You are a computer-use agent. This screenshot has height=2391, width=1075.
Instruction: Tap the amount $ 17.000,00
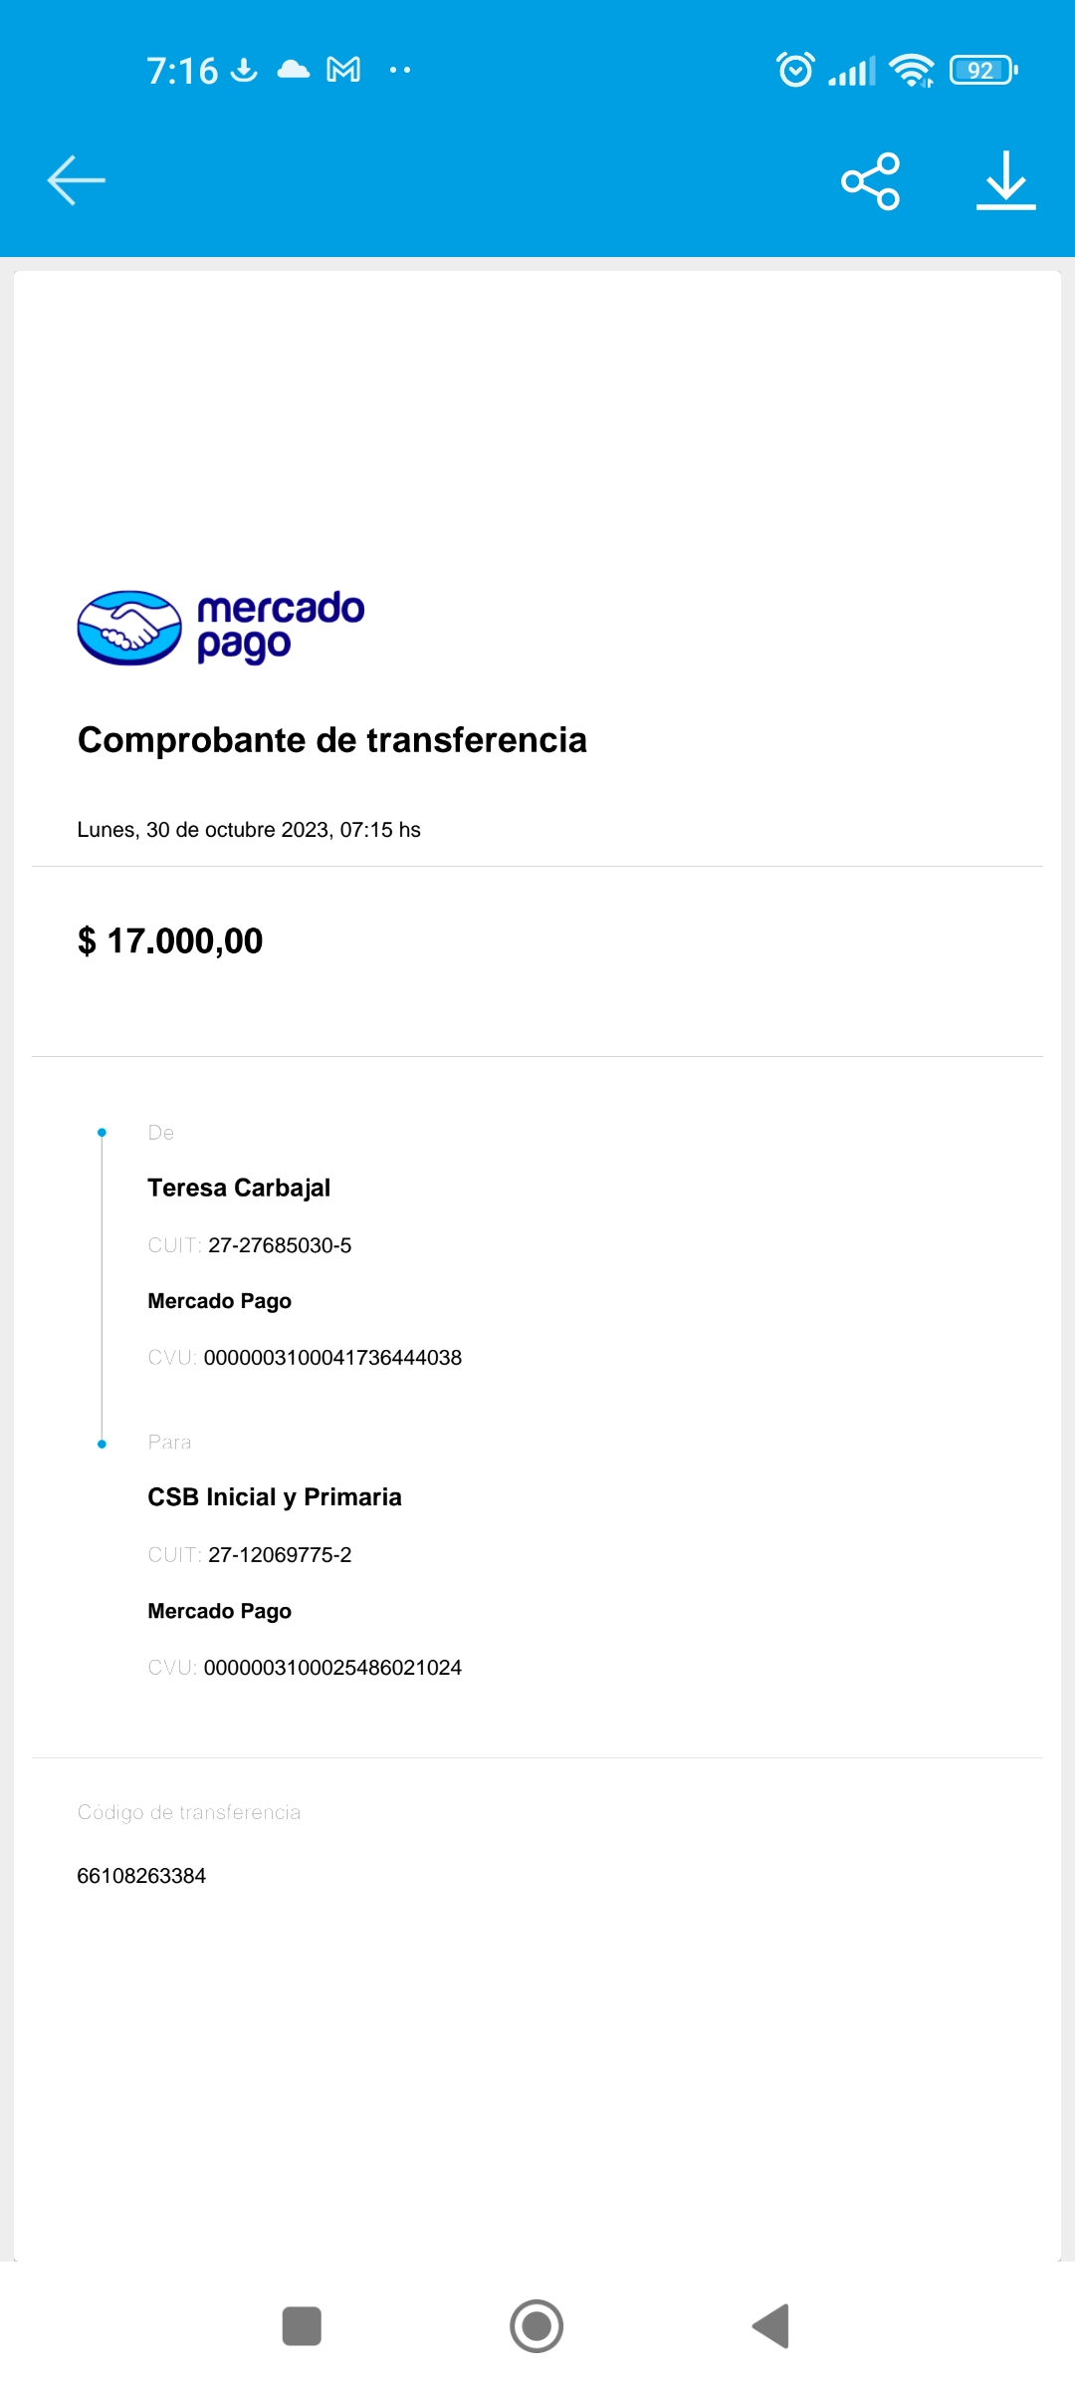(170, 940)
